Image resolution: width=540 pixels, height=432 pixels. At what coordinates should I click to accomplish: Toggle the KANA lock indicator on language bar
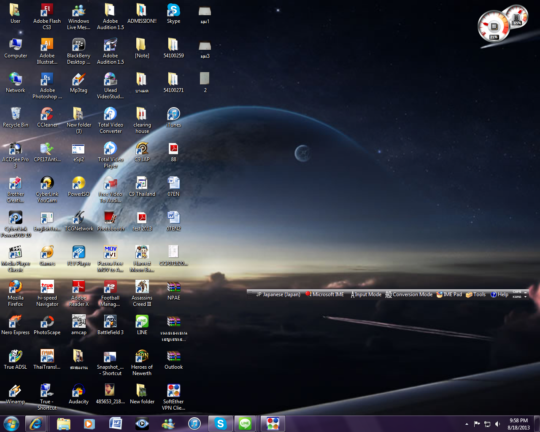click(x=517, y=297)
